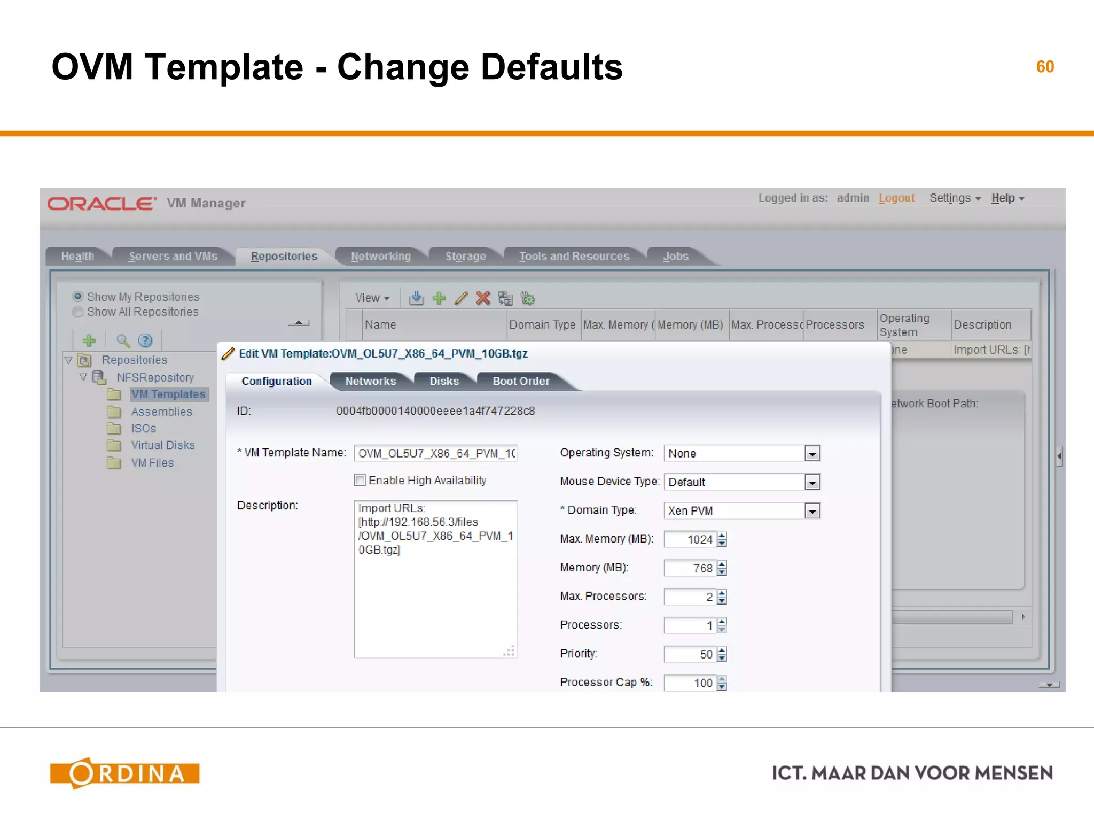Click the Repositories root node icon
Image resolution: width=1094 pixels, height=821 pixels.
pyautogui.click(x=85, y=360)
